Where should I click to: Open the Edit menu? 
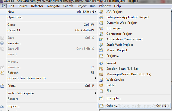point(11,6)
